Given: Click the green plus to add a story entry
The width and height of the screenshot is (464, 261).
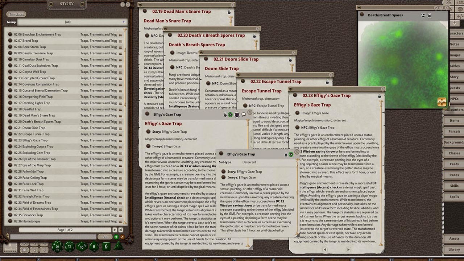Looking at the screenshot, I should point(116,237).
